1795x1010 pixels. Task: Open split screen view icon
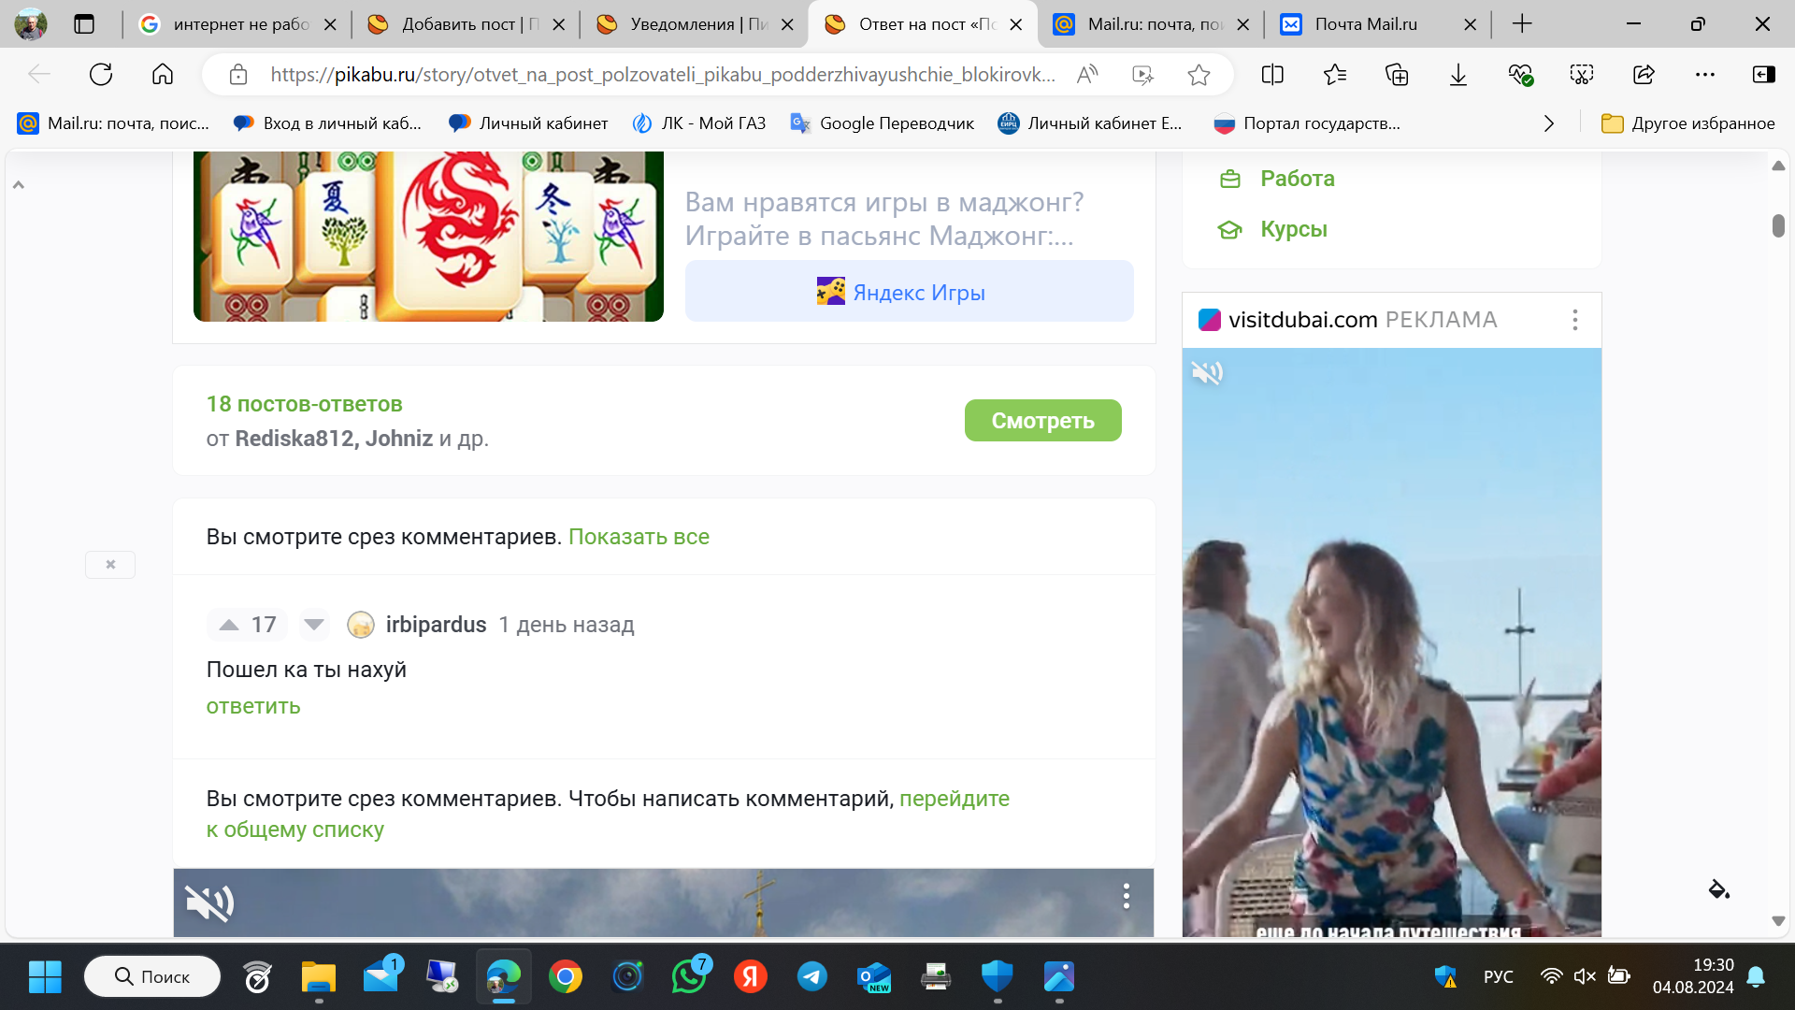click(1272, 75)
